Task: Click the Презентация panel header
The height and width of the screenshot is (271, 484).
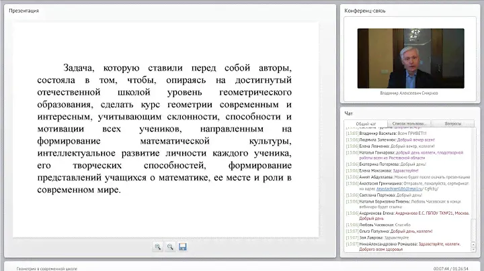Action: (x=24, y=11)
